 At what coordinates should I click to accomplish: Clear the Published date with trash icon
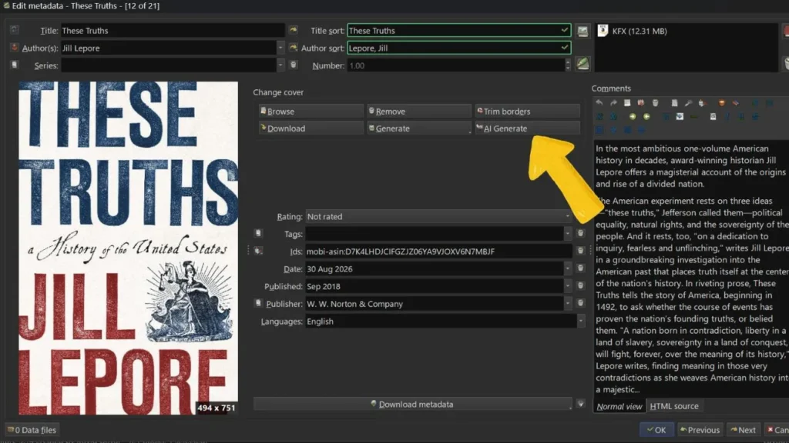point(580,285)
